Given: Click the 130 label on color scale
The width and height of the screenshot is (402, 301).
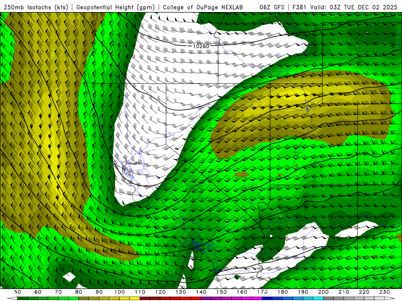Looking at the screenshot, I should pos(181,292).
